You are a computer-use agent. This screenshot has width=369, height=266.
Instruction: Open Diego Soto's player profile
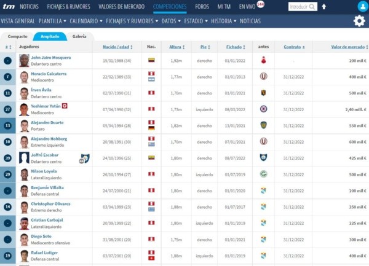tap(41, 237)
